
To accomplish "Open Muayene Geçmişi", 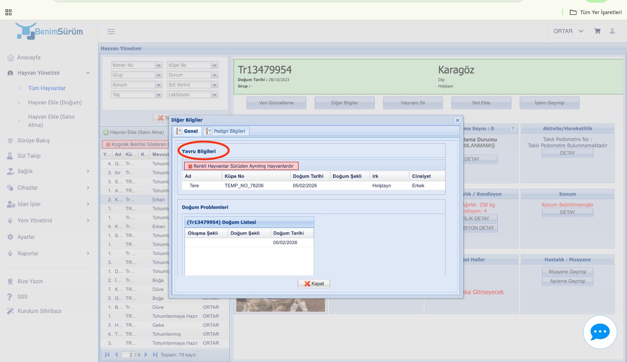I will pos(567,271).
